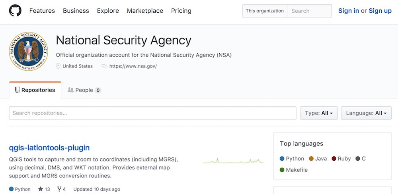Screen dimensions: 398x194
Task: View the star count icon showing 13
Action: (x=41, y=189)
